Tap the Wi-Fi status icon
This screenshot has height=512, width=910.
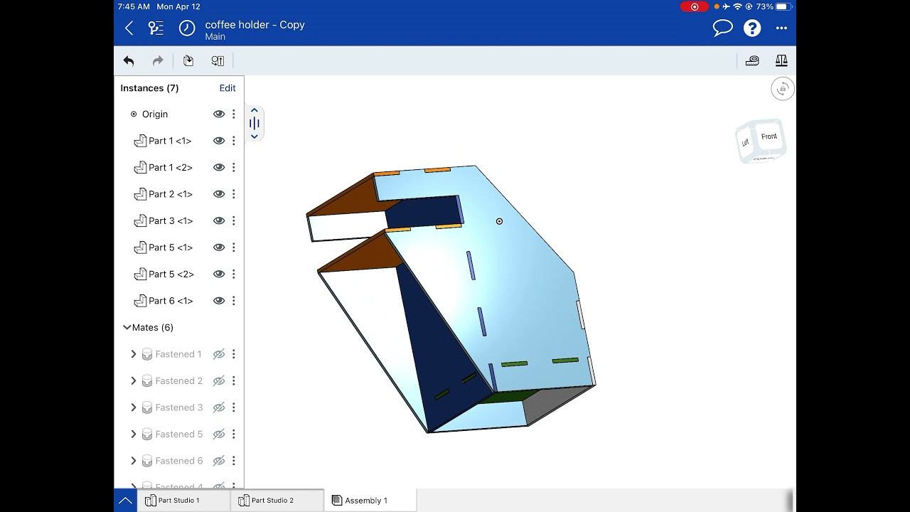click(x=737, y=6)
